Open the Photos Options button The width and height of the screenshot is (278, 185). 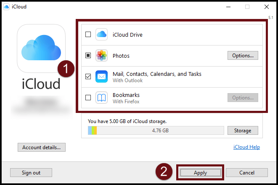[x=243, y=56]
